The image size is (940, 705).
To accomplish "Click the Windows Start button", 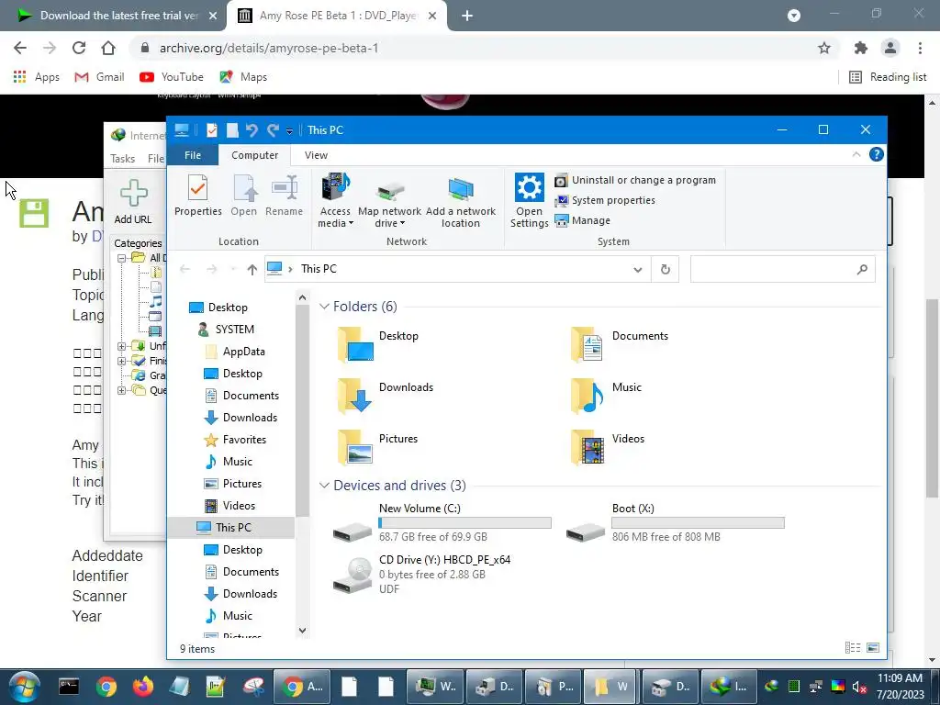I will coord(24,687).
